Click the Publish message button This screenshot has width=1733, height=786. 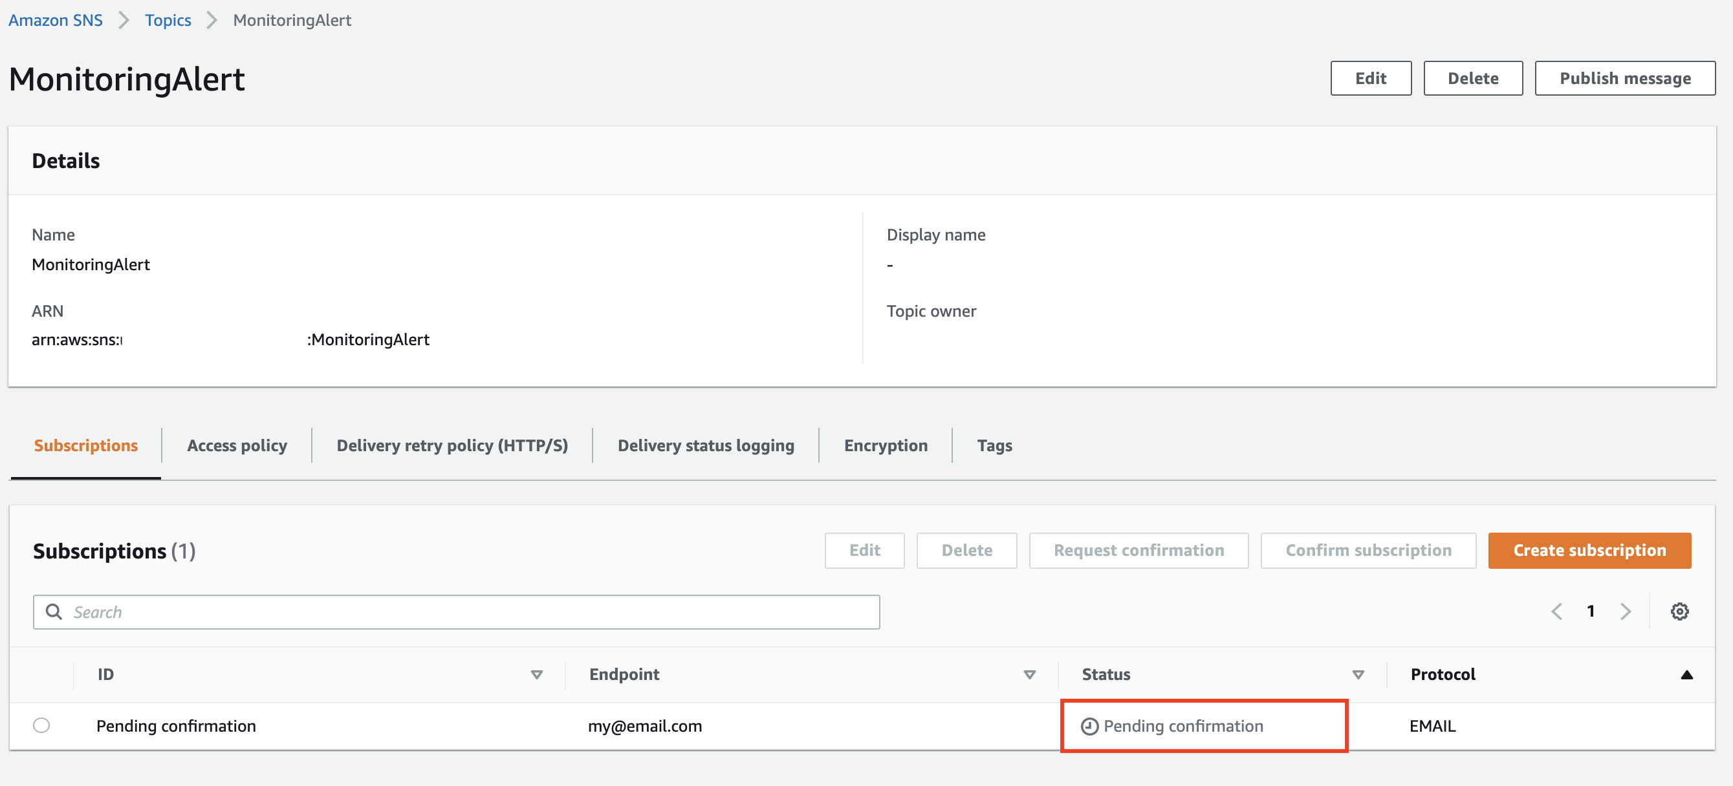tap(1625, 78)
